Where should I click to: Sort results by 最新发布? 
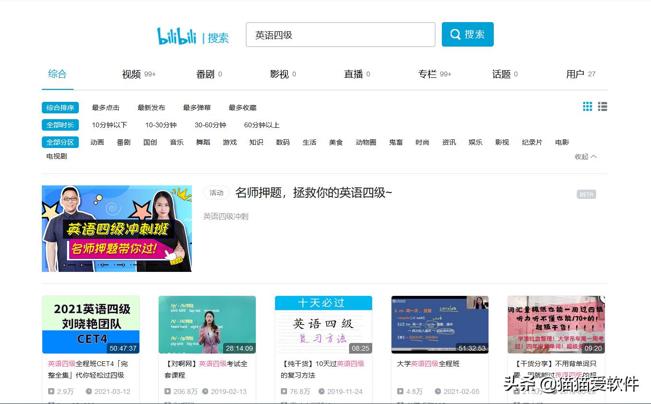[x=151, y=108]
